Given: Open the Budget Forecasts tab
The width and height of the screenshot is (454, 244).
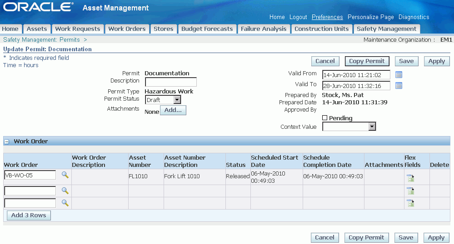Looking at the screenshot, I should tap(207, 29).
